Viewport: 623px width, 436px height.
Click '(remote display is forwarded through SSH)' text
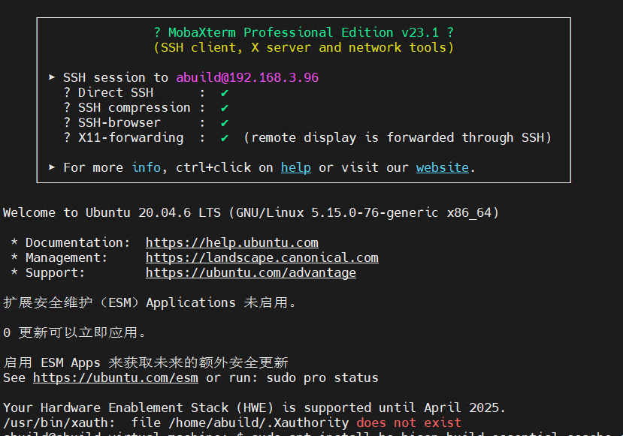[x=398, y=137]
